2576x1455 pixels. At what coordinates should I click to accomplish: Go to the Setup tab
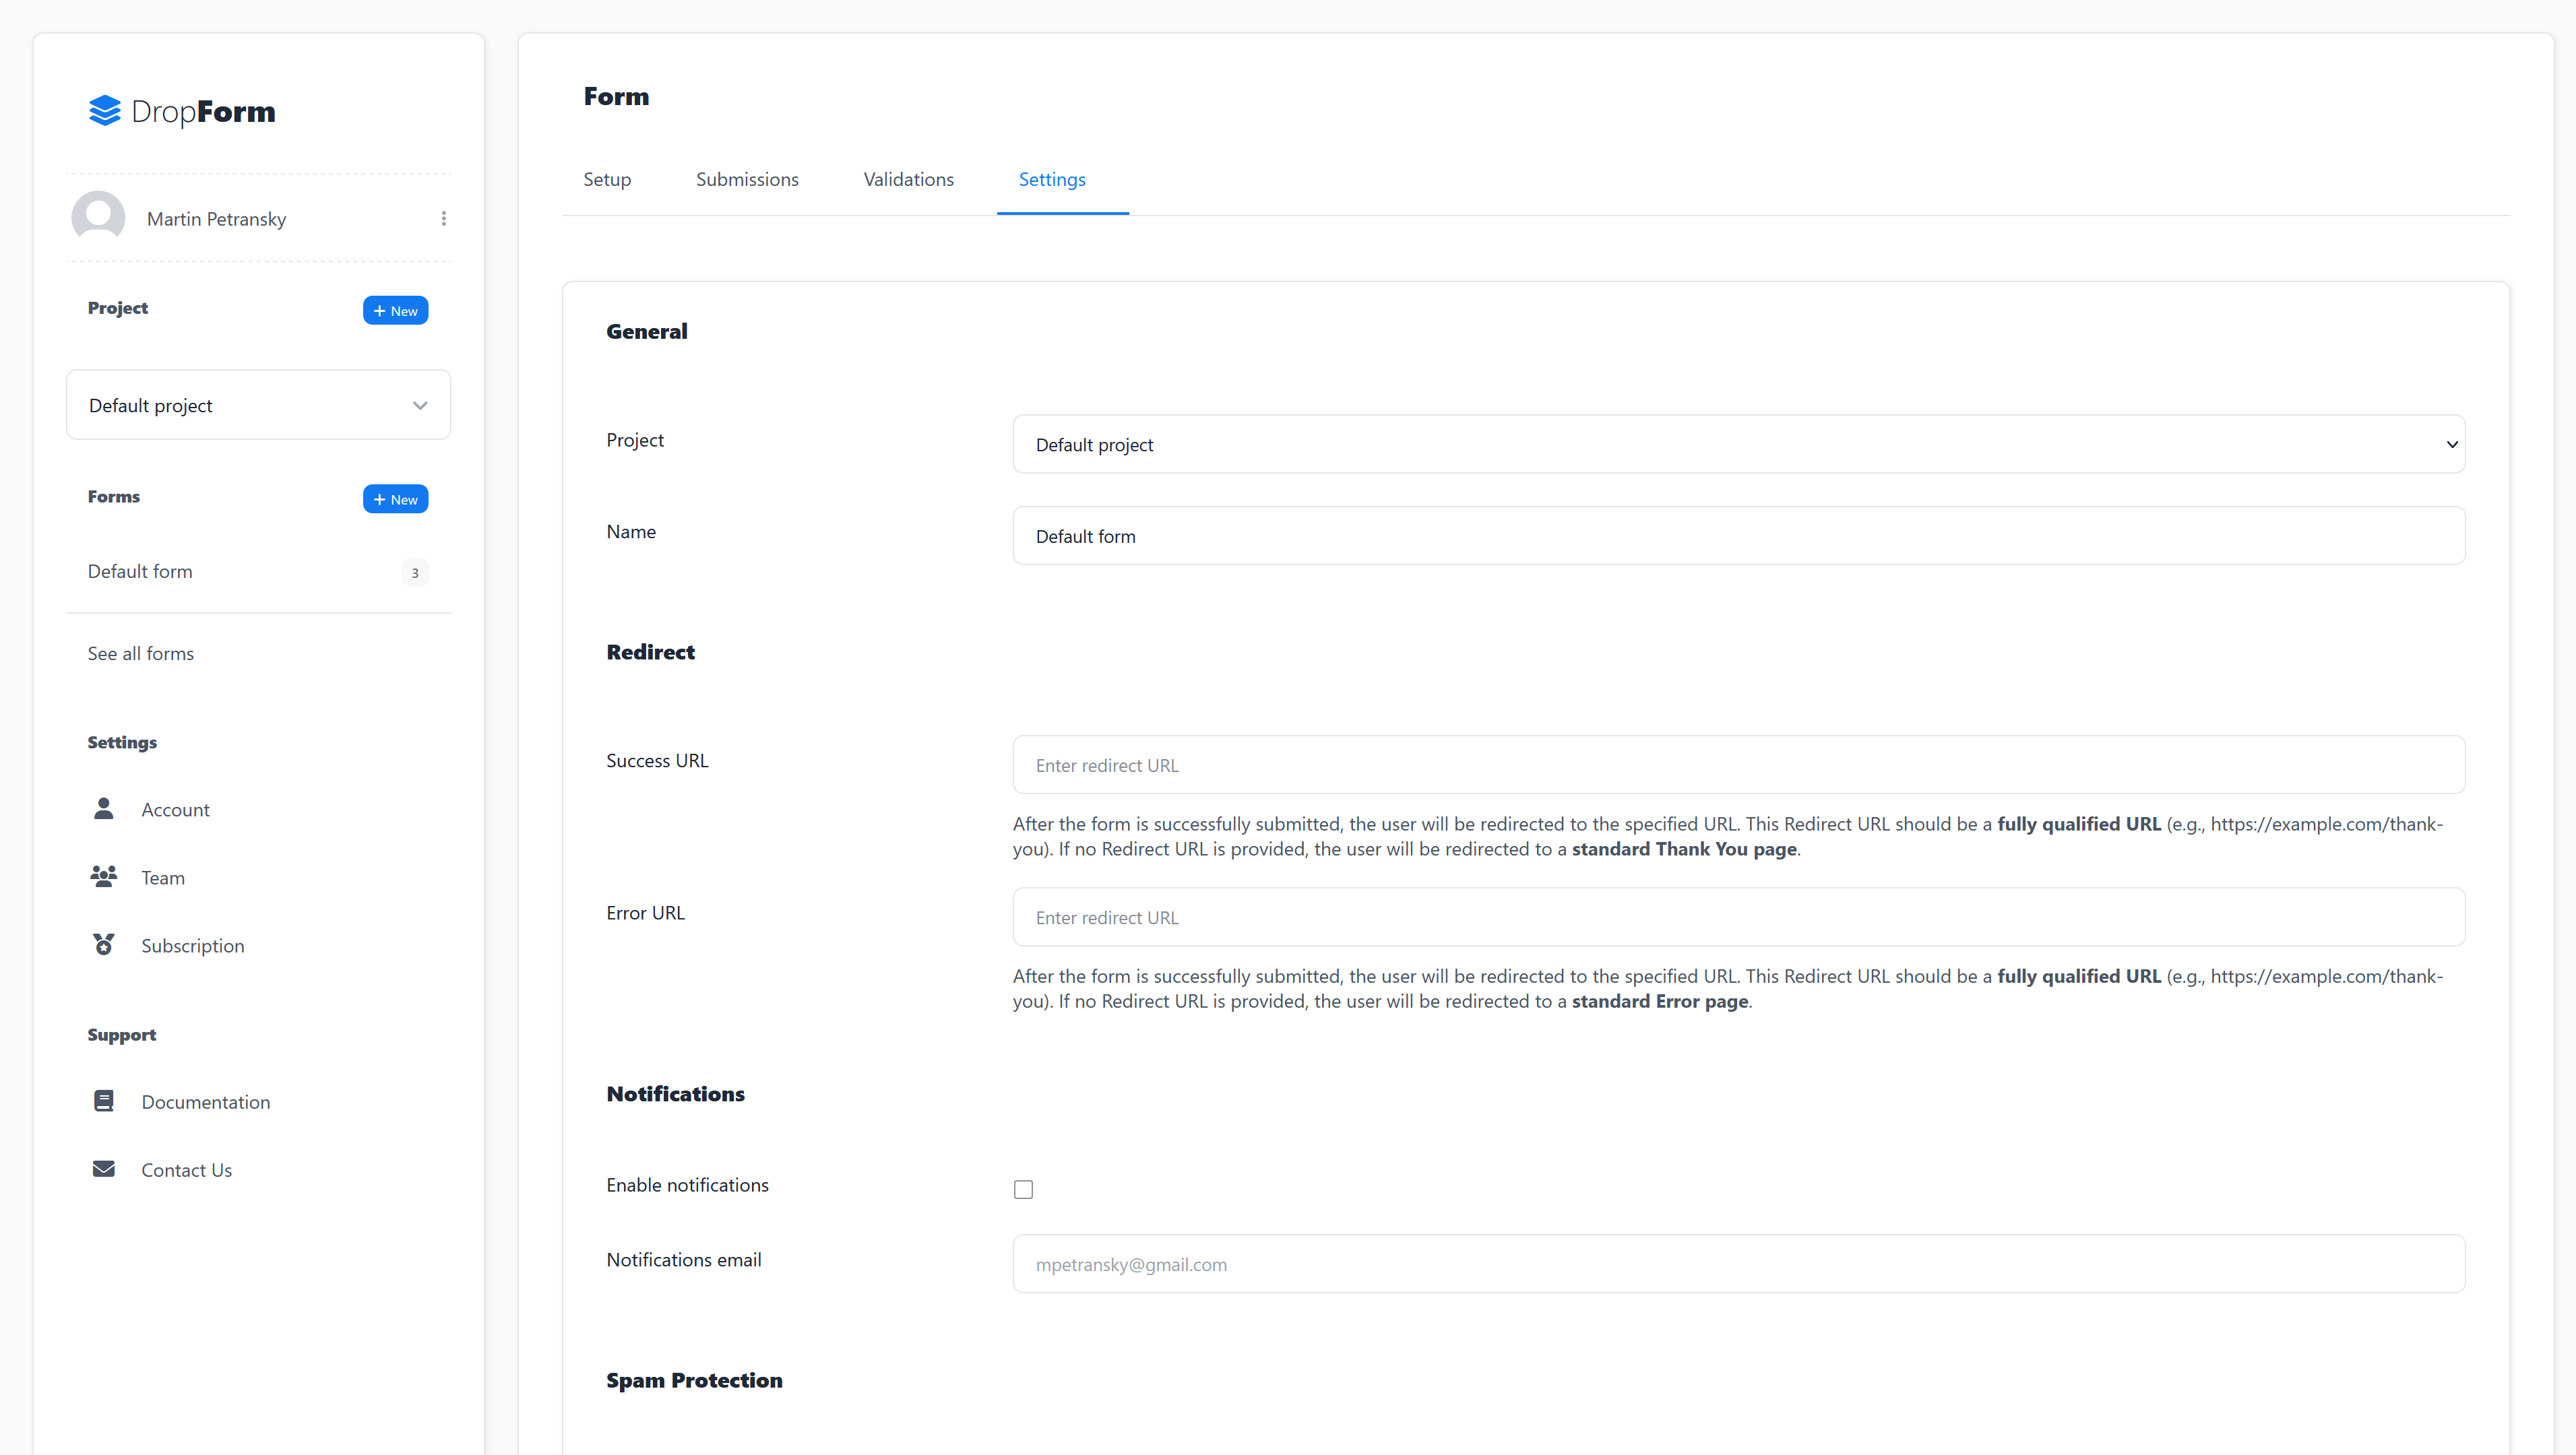point(607,179)
